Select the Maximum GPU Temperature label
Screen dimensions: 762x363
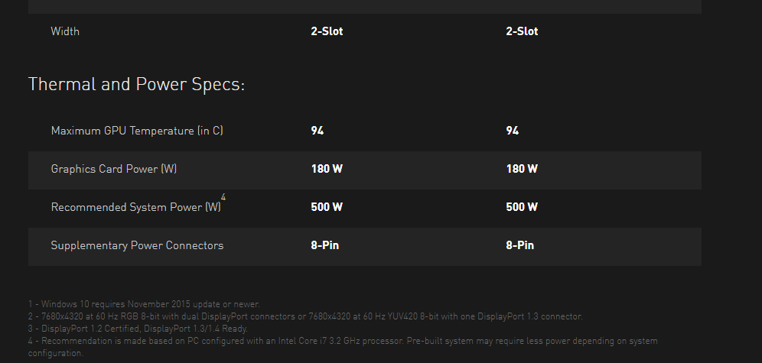click(x=137, y=131)
